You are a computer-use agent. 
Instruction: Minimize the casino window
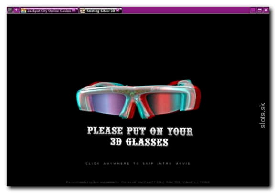pos(253,10)
